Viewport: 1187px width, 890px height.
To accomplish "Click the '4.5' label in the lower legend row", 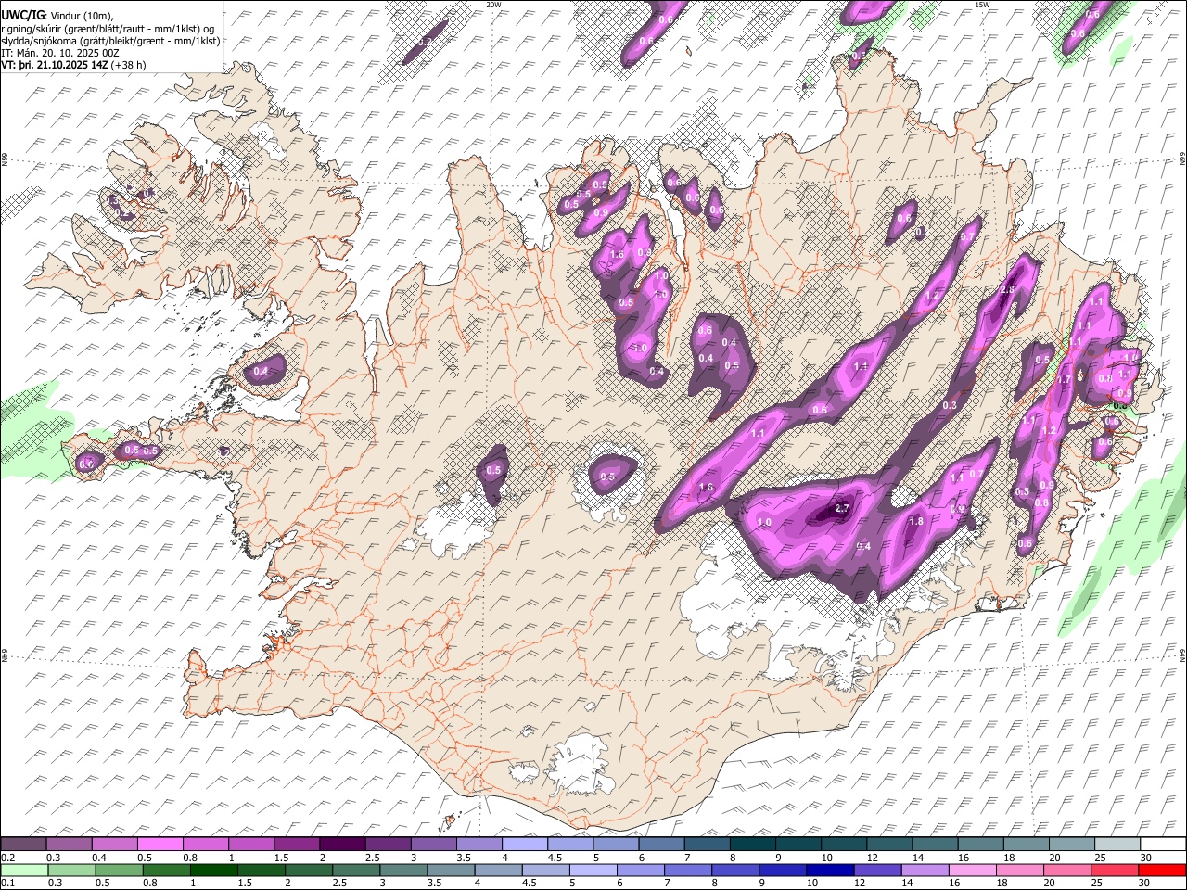I will click(x=528, y=884).
